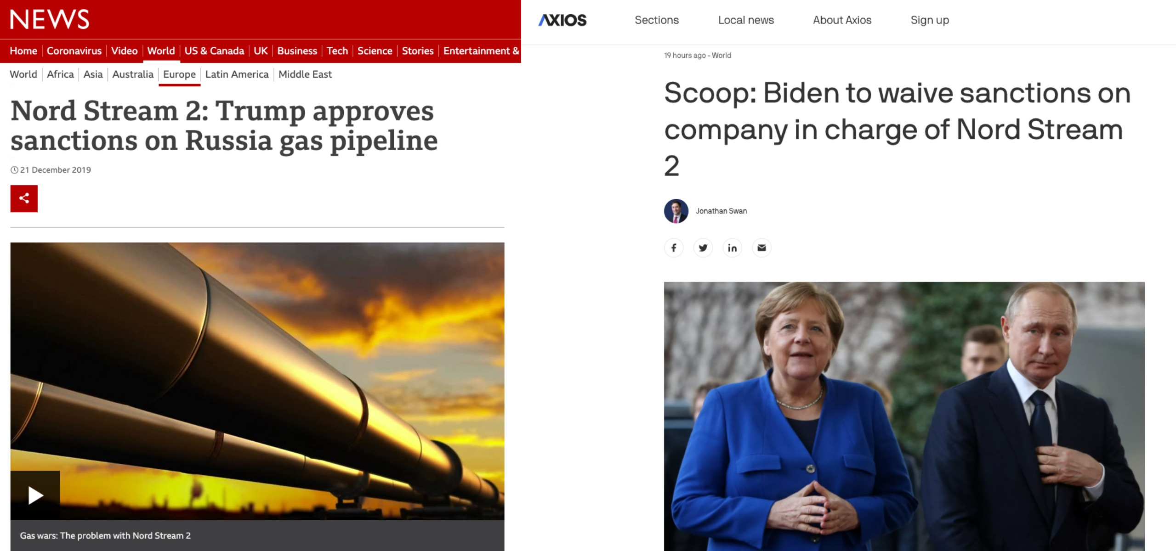The width and height of the screenshot is (1176, 551).
Task: Share article on Facebook icon
Action: pos(674,248)
